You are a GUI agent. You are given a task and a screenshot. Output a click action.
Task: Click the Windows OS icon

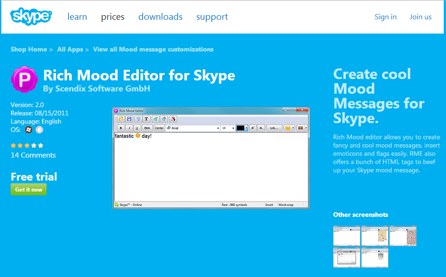tap(29, 130)
